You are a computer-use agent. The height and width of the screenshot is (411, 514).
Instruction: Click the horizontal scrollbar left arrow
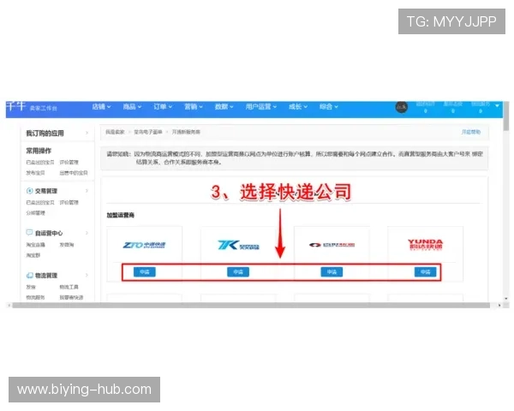tap(9, 305)
